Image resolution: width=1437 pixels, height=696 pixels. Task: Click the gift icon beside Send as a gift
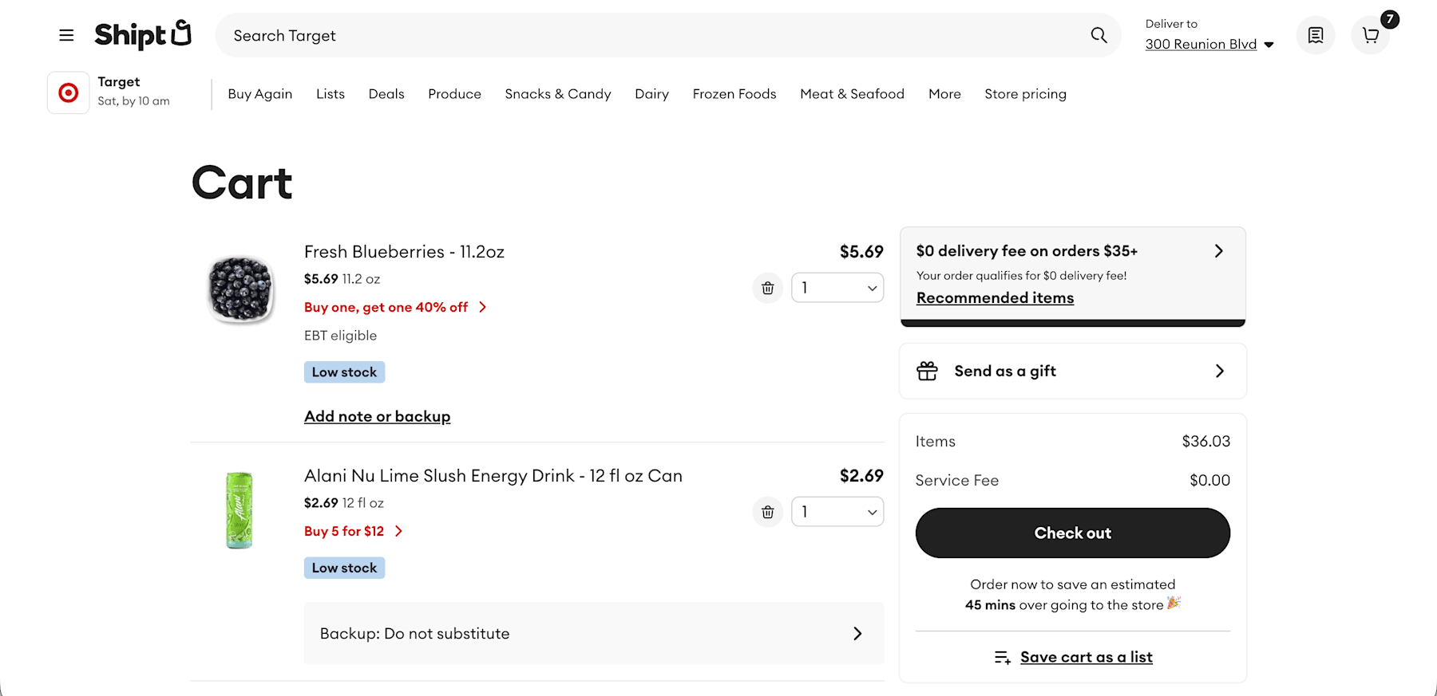[x=927, y=371]
